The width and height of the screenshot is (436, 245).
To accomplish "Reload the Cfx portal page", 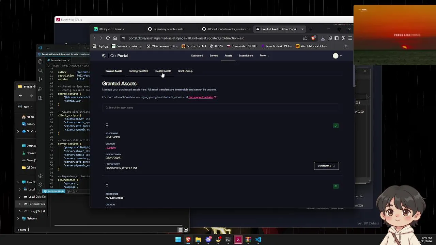I will tap(108, 38).
